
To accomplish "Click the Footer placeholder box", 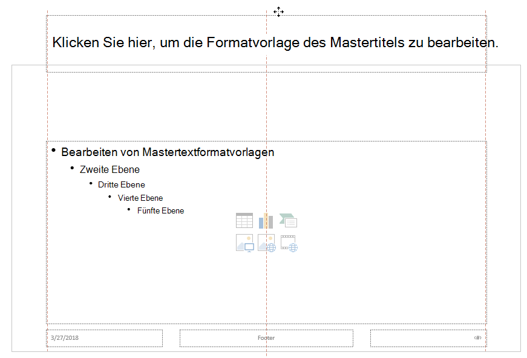I will pyautogui.click(x=266, y=338).
